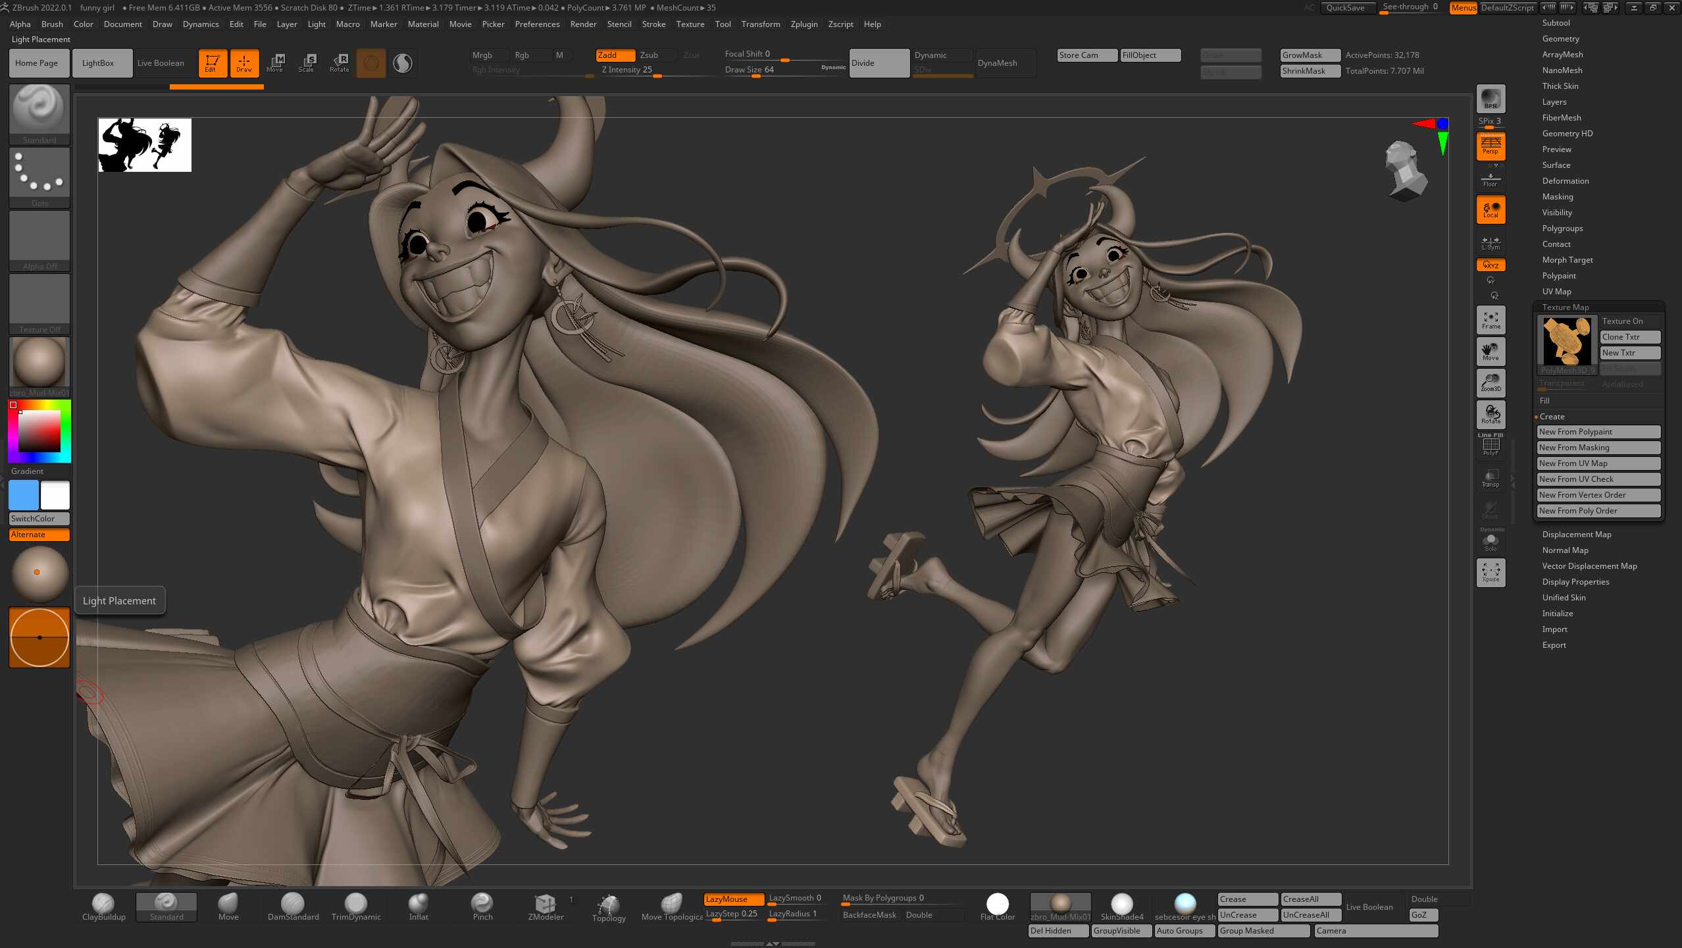Open the current Standard brush thumbnail
The width and height of the screenshot is (1682, 948).
39,114
